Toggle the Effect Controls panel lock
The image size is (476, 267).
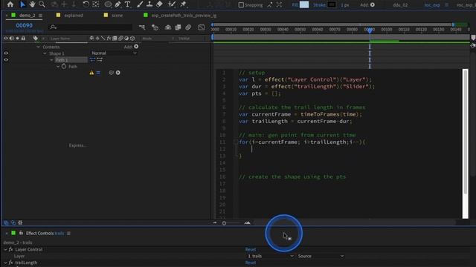point(21,233)
